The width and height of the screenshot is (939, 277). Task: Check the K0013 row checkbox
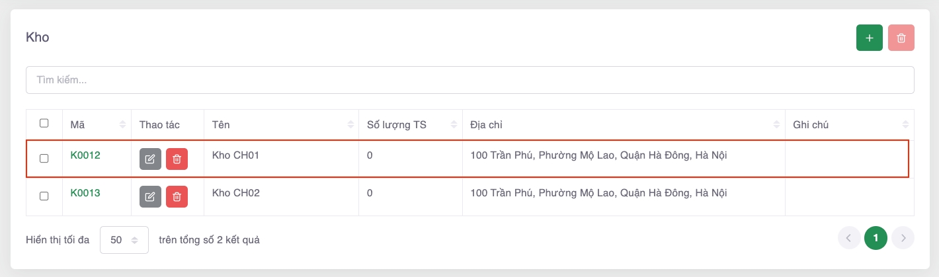pyautogui.click(x=44, y=196)
